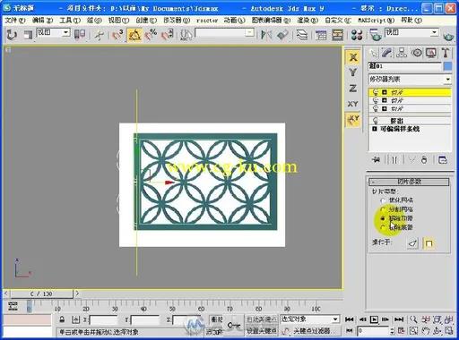Viewport: 459px width, 340px height.
Task: Open the Material Editor (colored spheres)
Action: coord(357,35)
